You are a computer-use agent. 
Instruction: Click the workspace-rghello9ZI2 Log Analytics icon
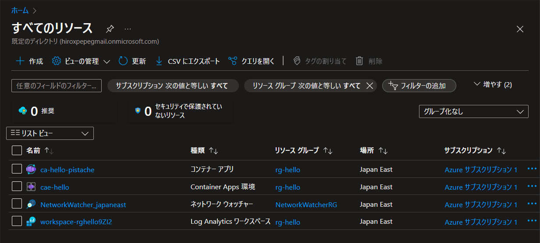coord(31,222)
